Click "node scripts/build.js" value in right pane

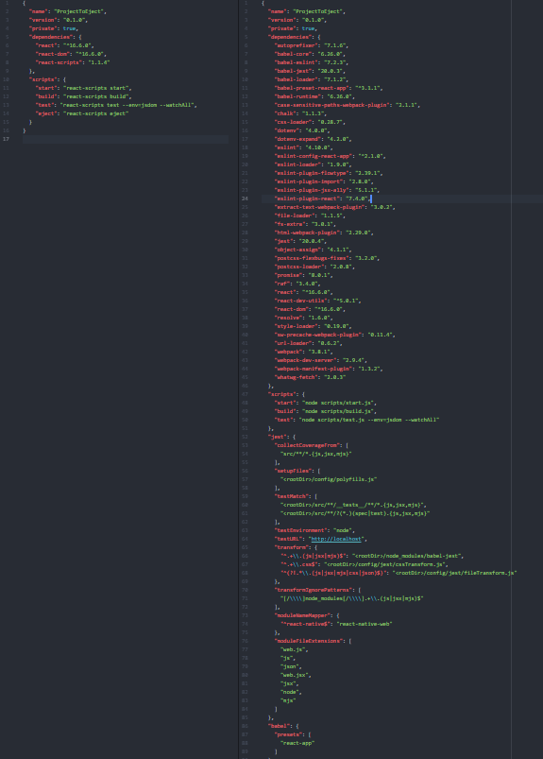pos(339,411)
